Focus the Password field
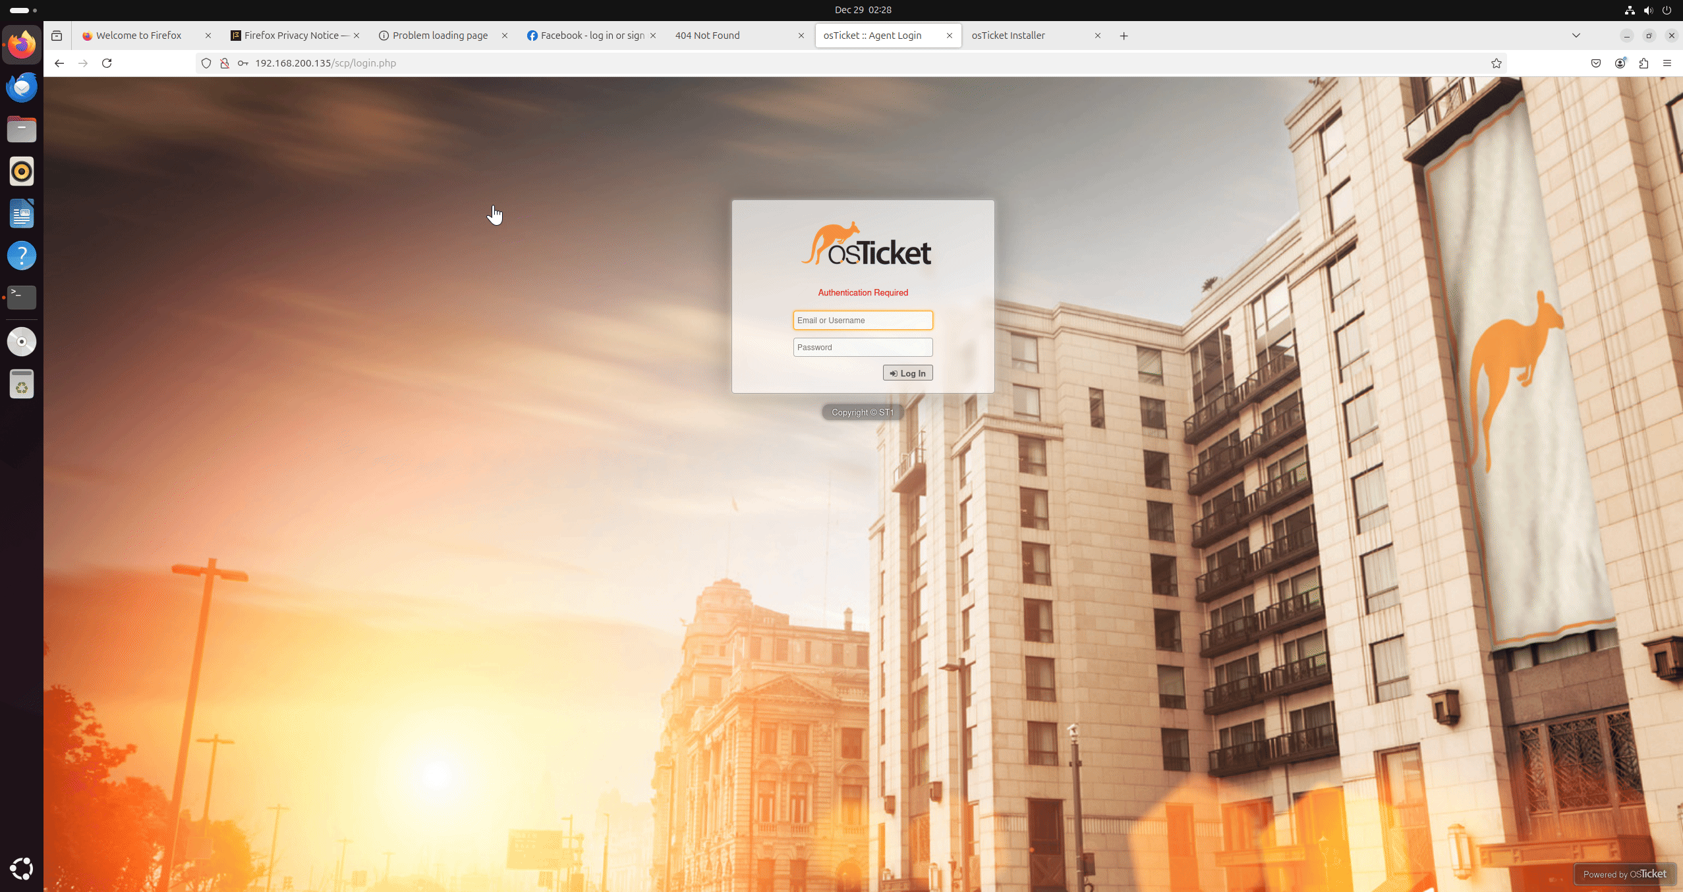The height and width of the screenshot is (892, 1683). tap(863, 348)
